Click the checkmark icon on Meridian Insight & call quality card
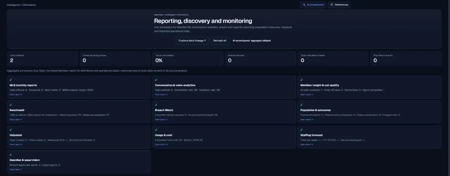450x176 pixels. tap(302, 80)
